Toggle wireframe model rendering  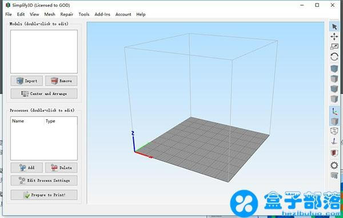click(x=334, y=131)
